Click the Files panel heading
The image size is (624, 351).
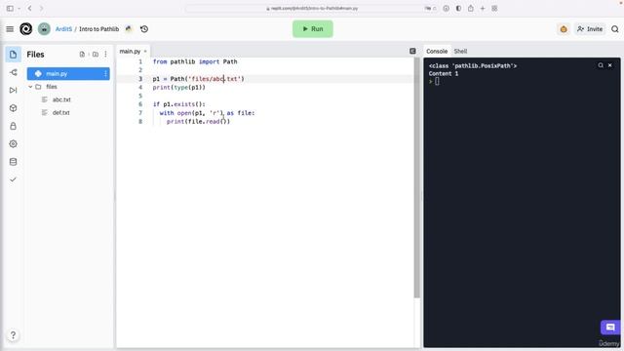point(35,55)
